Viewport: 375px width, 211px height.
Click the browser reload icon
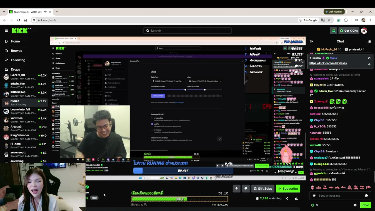18,20
